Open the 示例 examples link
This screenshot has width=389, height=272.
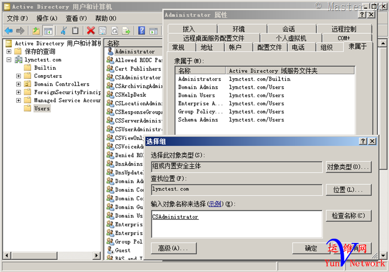214,204
